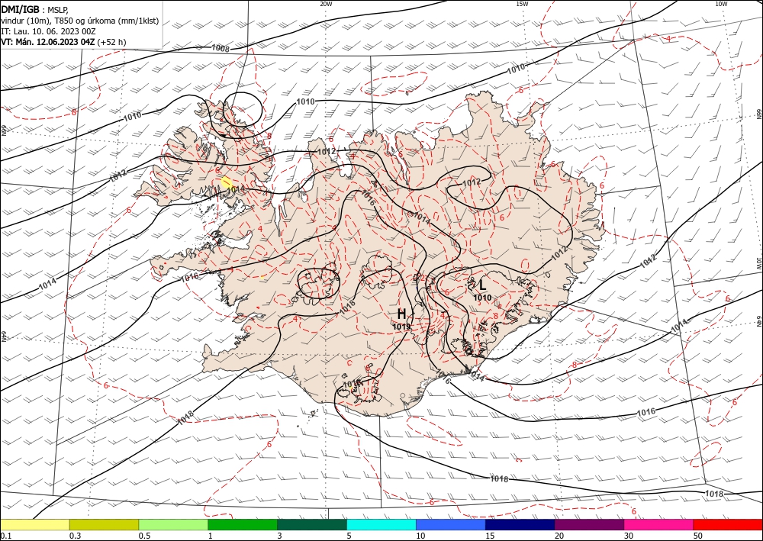Pick the cyan 5–10 legend swatch

[x=381, y=524]
